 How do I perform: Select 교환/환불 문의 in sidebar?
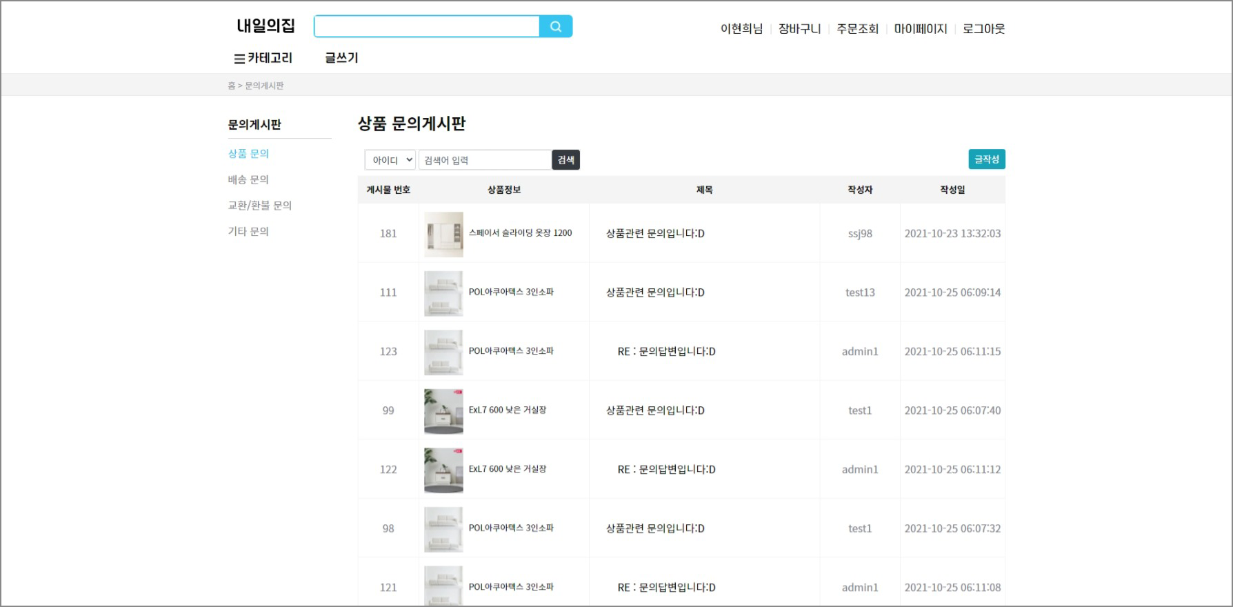tap(260, 206)
